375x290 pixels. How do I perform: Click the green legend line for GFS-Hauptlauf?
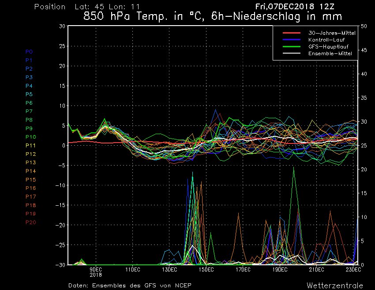tap(292, 46)
